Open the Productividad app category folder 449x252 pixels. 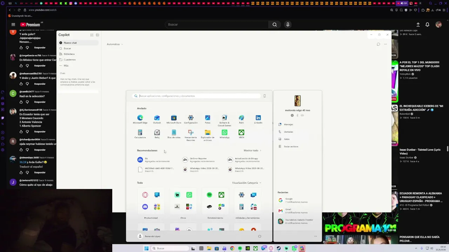tap(151, 201)
